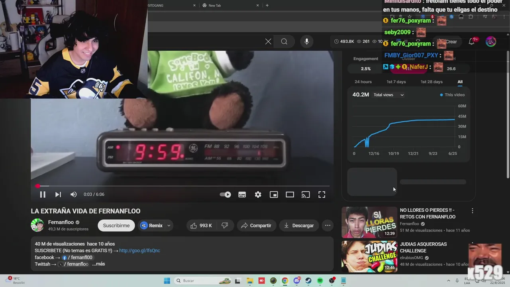This screenshot has width=510, height=287.
Task: Click the Remix button
Action: click(x=152, y=226)
